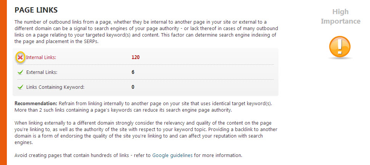Click the orange vertical bar on the left edge
Viewport: 370px width, 165px height.
click(3, 82)
